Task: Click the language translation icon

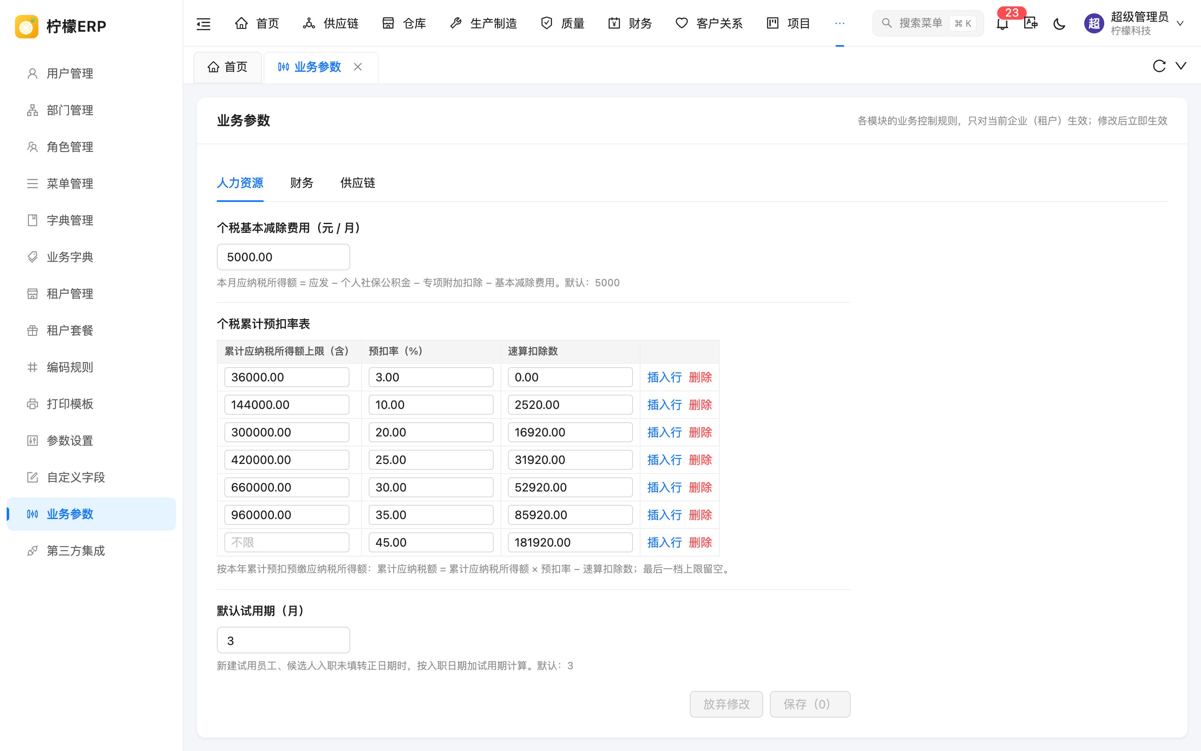Action: pos(1031,23)
